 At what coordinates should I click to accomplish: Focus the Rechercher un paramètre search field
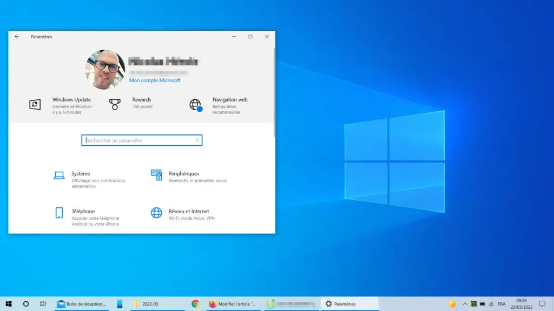point(142,140)
